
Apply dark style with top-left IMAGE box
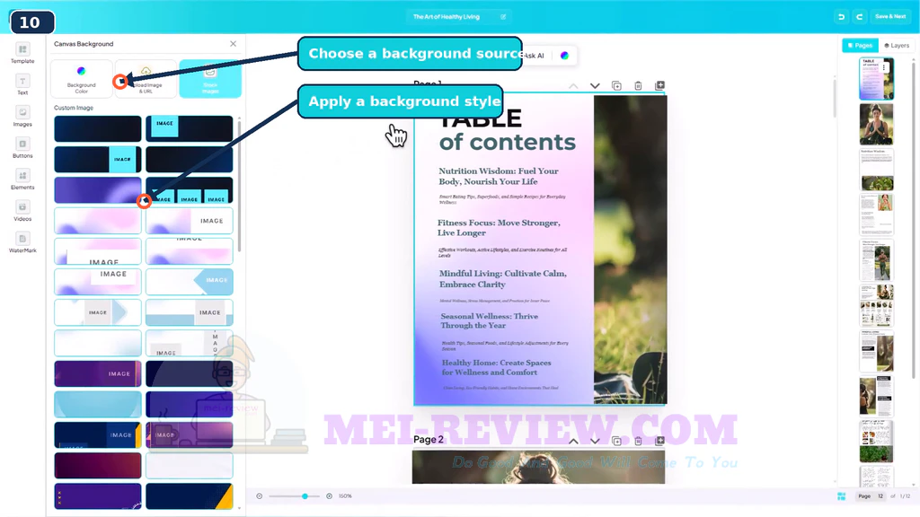click(189, 128)
